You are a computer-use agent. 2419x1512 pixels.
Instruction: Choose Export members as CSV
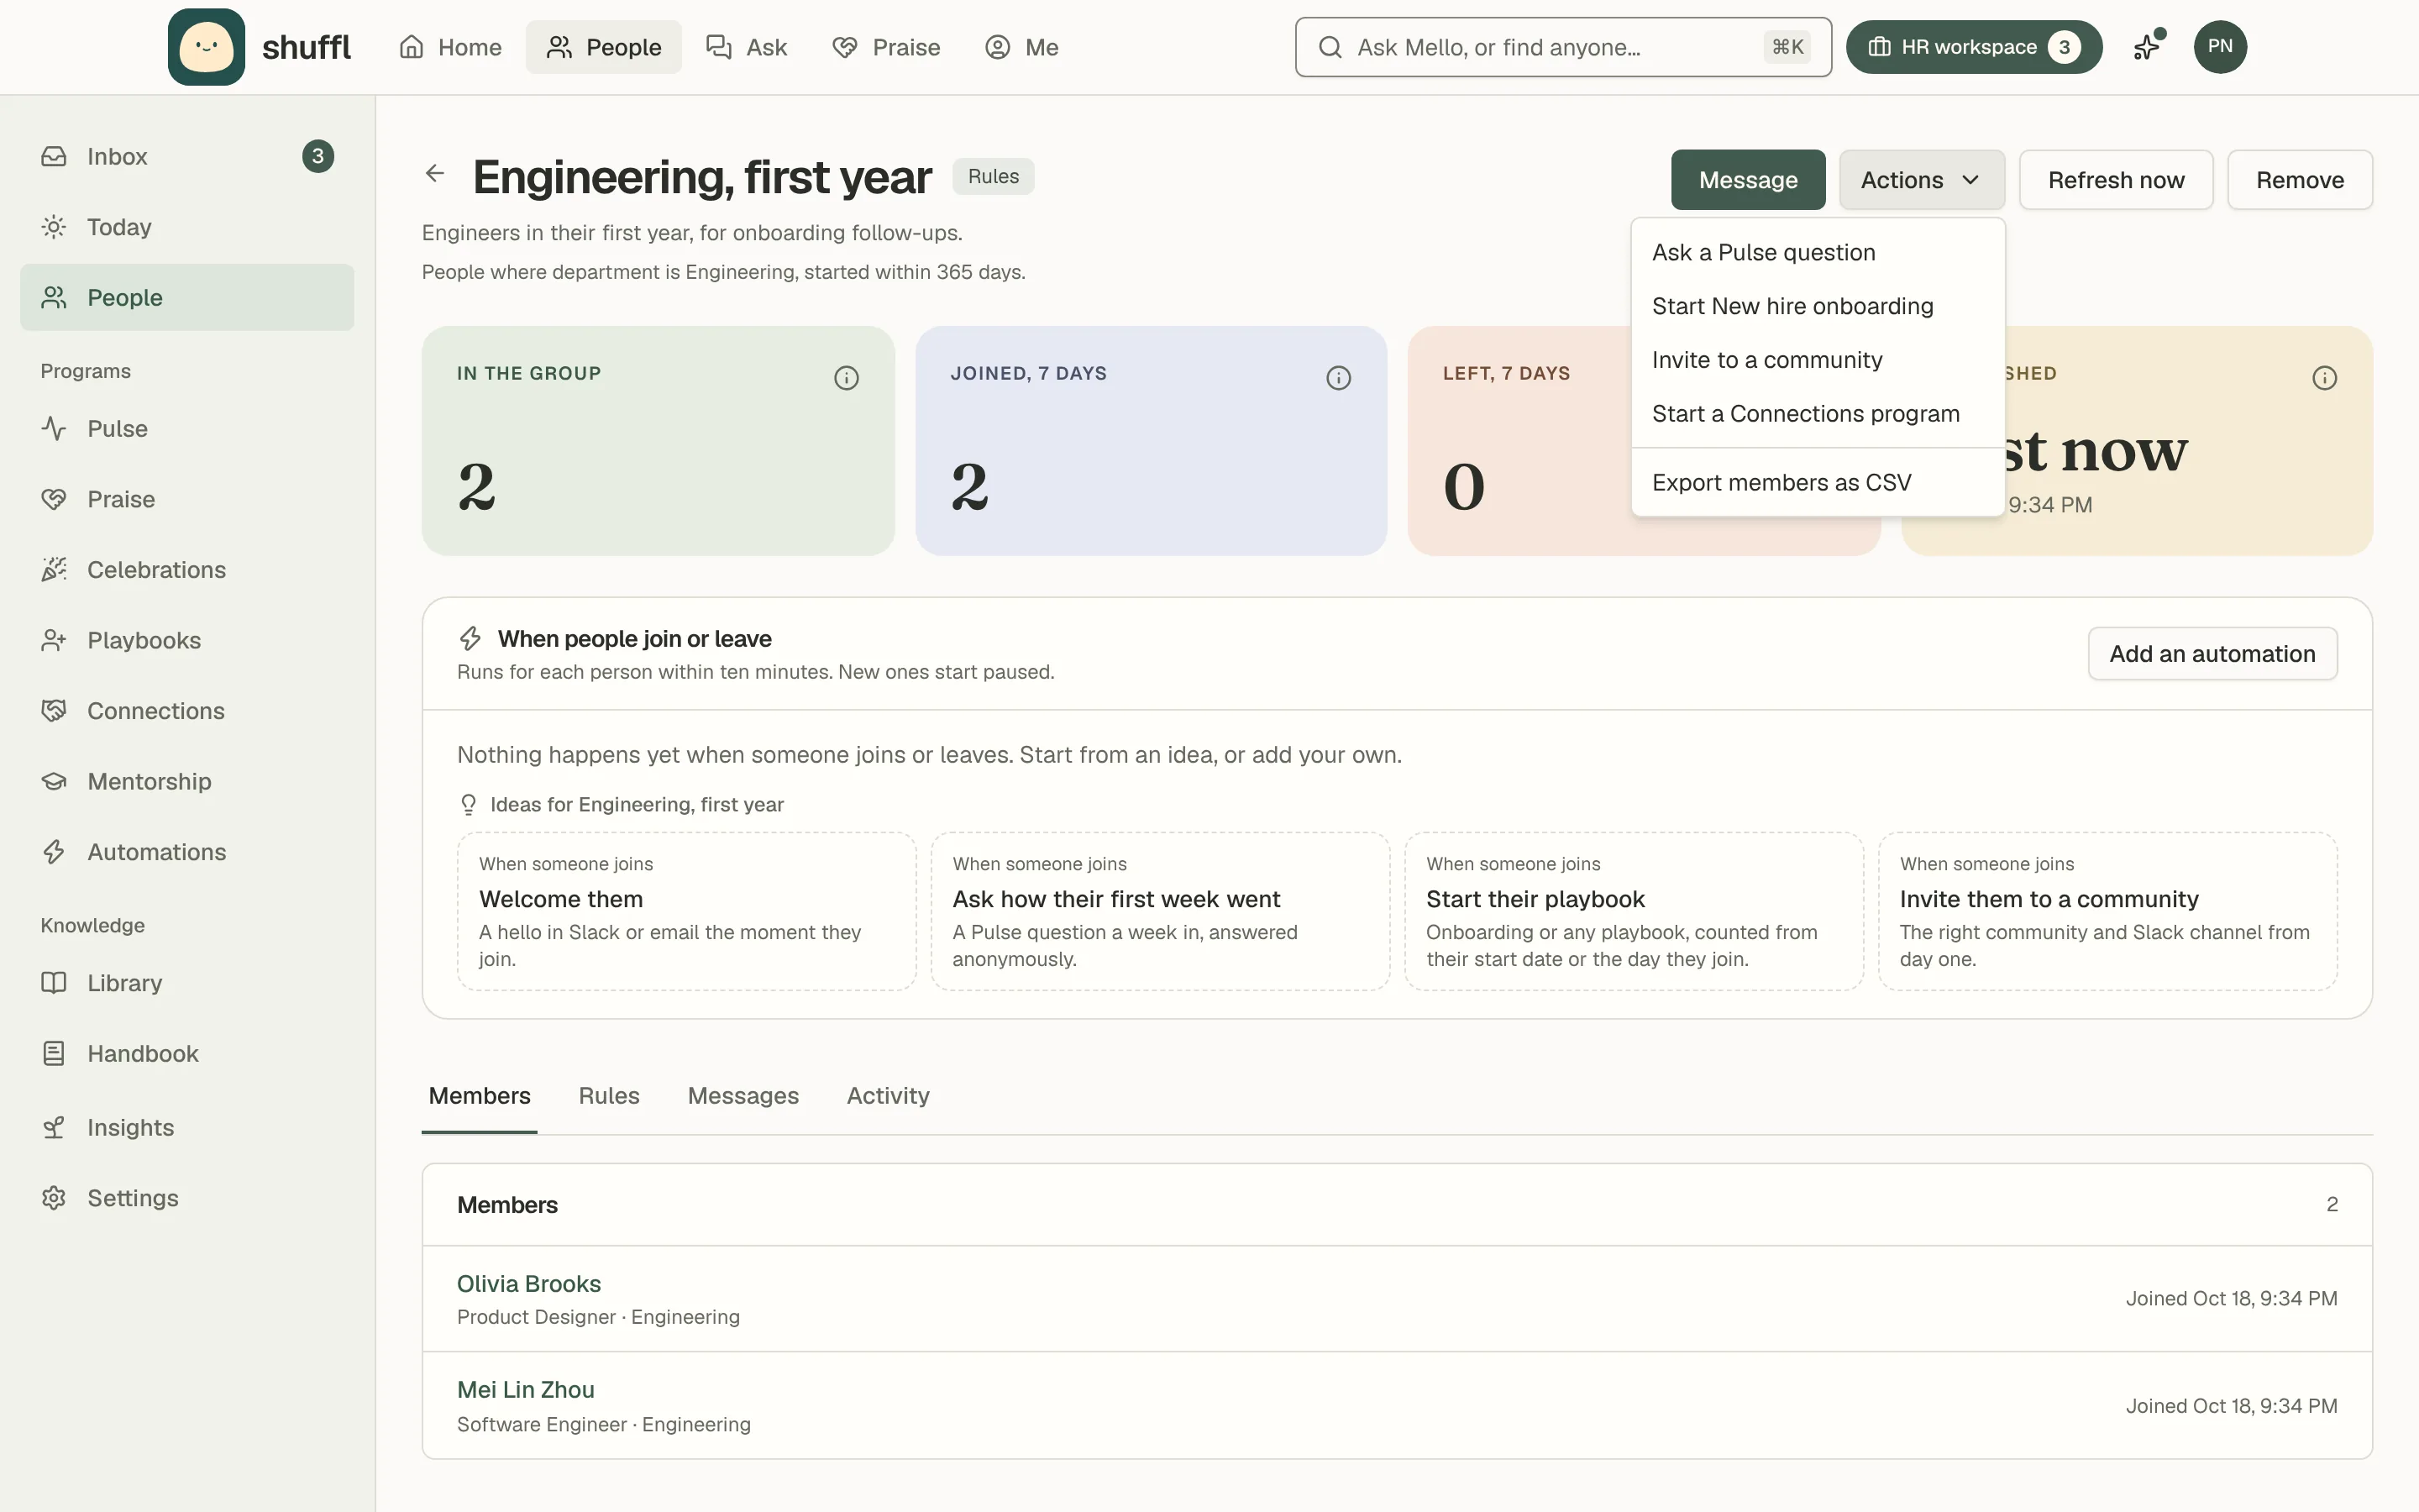tap(1818, 483)
